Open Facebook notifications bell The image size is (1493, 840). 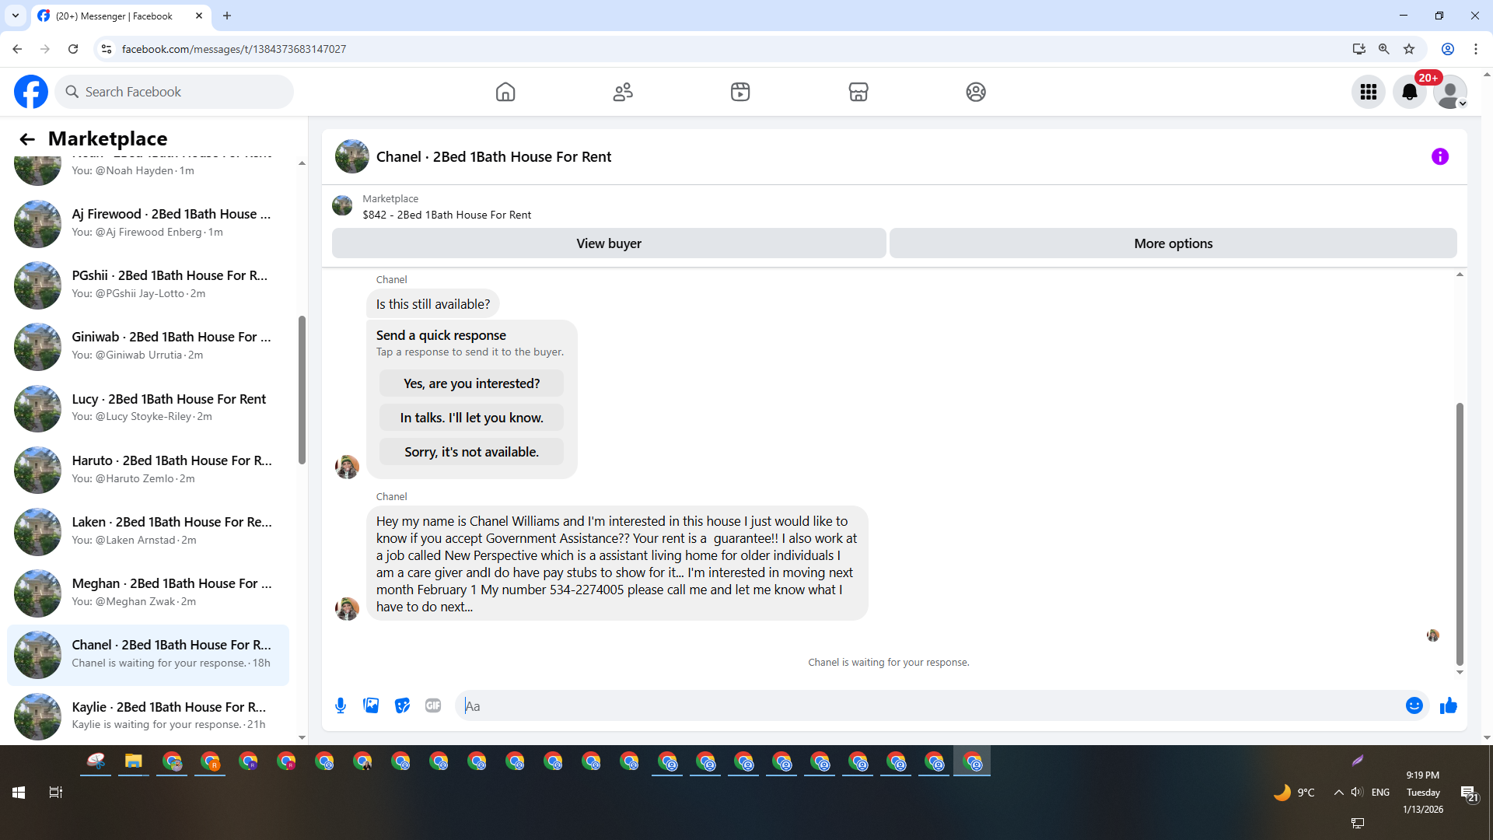1409,92
